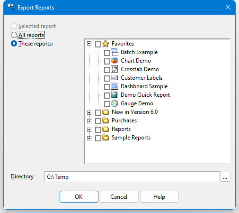239x213 pixels.
Task: Click into the Directory text field
Action: pos(132,177)
